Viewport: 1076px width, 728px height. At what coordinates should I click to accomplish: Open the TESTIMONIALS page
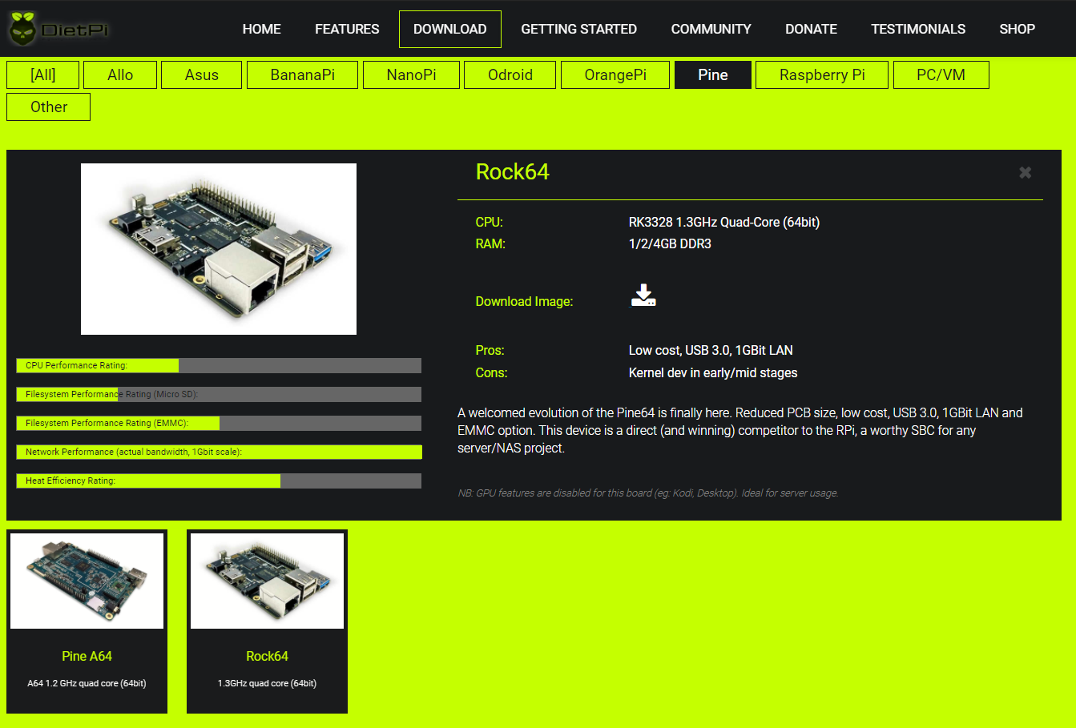[918, 29]
